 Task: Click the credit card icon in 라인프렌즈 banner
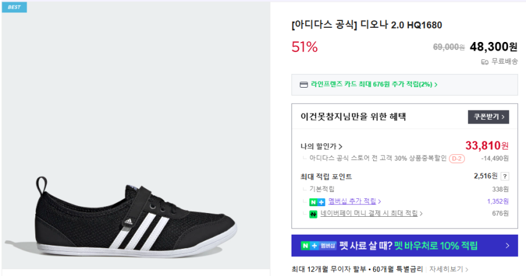[x=304, y=85]
